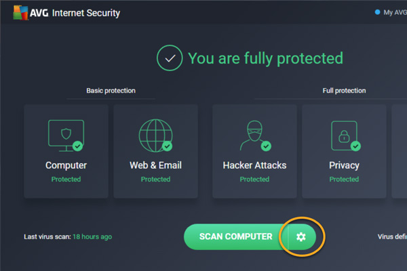Open the My AVG link
This screenshot has height=271, width=407.
(x=395, y=12)
